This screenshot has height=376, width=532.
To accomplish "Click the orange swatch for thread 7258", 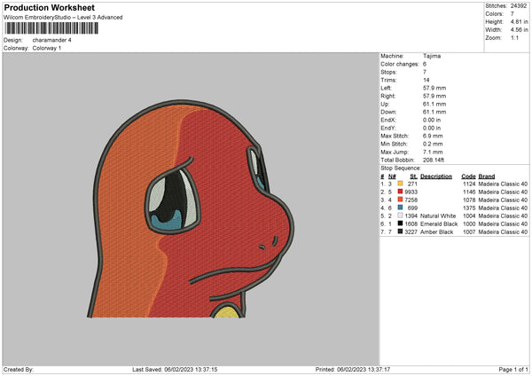I will (400, 200).
